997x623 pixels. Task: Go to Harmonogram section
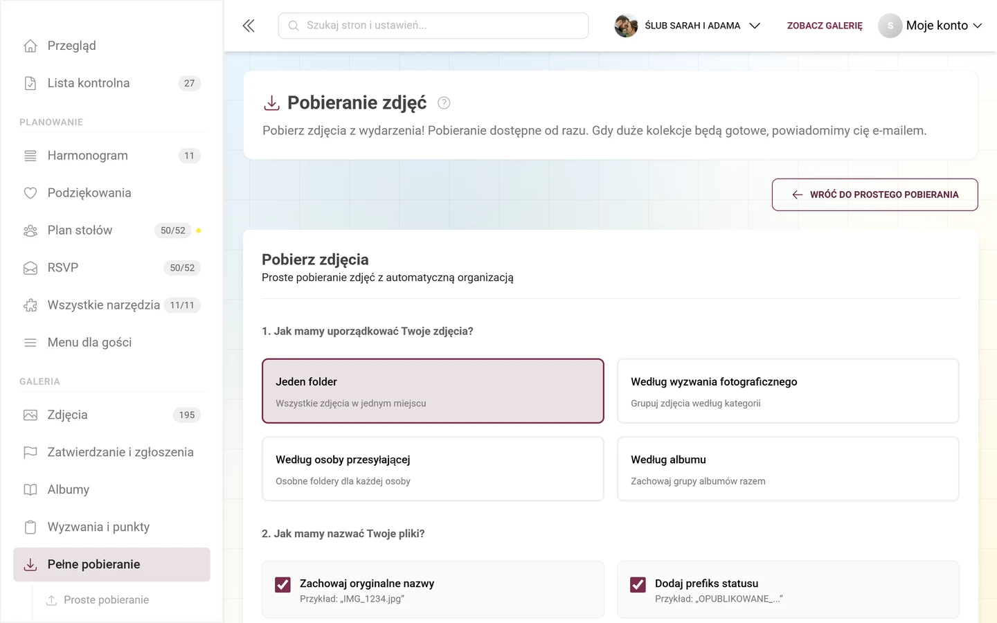click(111, 156)
